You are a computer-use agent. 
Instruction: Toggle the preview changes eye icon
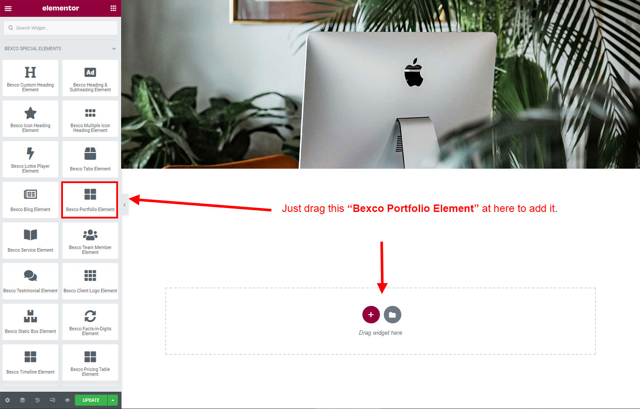click(x=67, y=400)
